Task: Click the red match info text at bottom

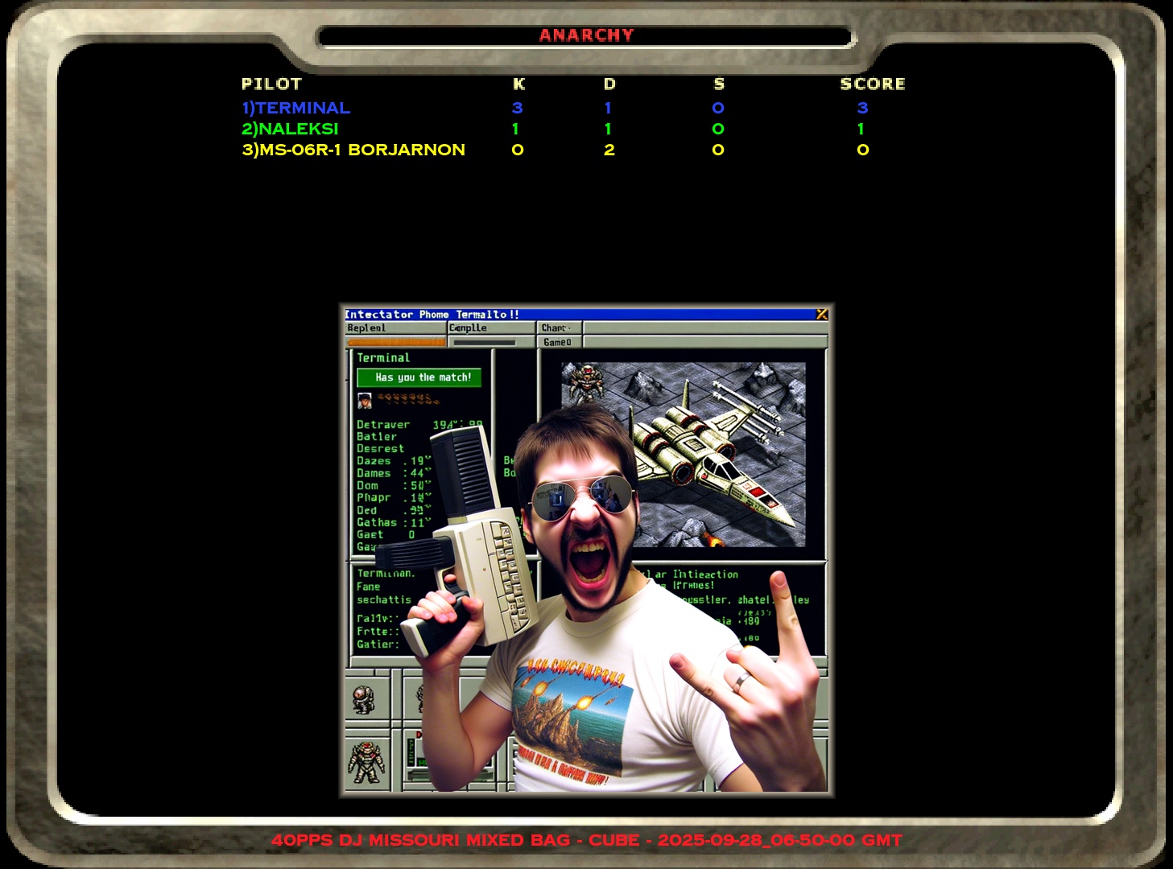Action: pos(586,840)
